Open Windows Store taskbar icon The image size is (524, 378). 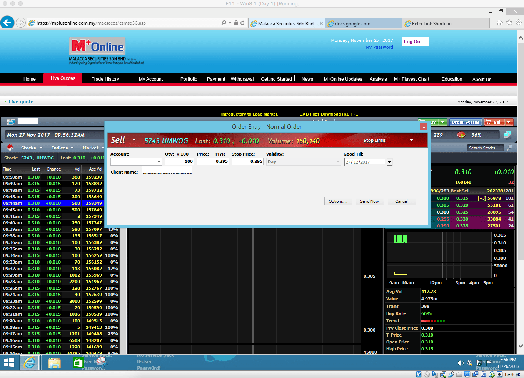pos(78,363)
